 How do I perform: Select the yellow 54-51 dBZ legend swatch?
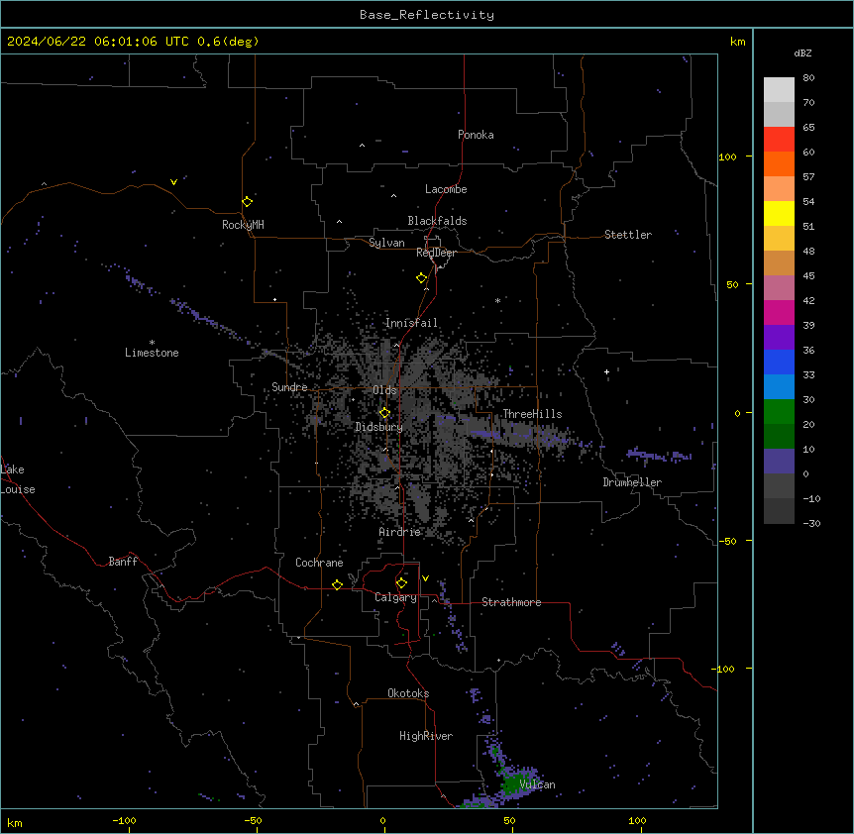pyautogui.click(x=779, y=213)
